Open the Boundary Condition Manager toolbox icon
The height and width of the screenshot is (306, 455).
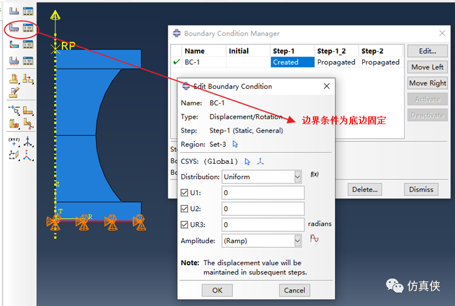click(x=28, y=28)
